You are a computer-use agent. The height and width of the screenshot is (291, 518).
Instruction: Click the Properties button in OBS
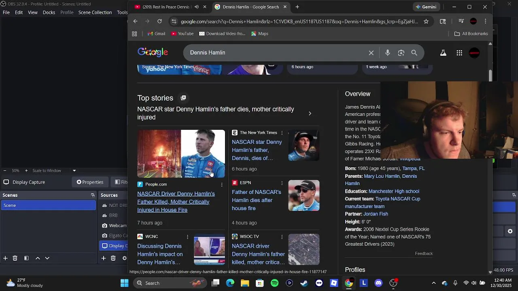90,182
